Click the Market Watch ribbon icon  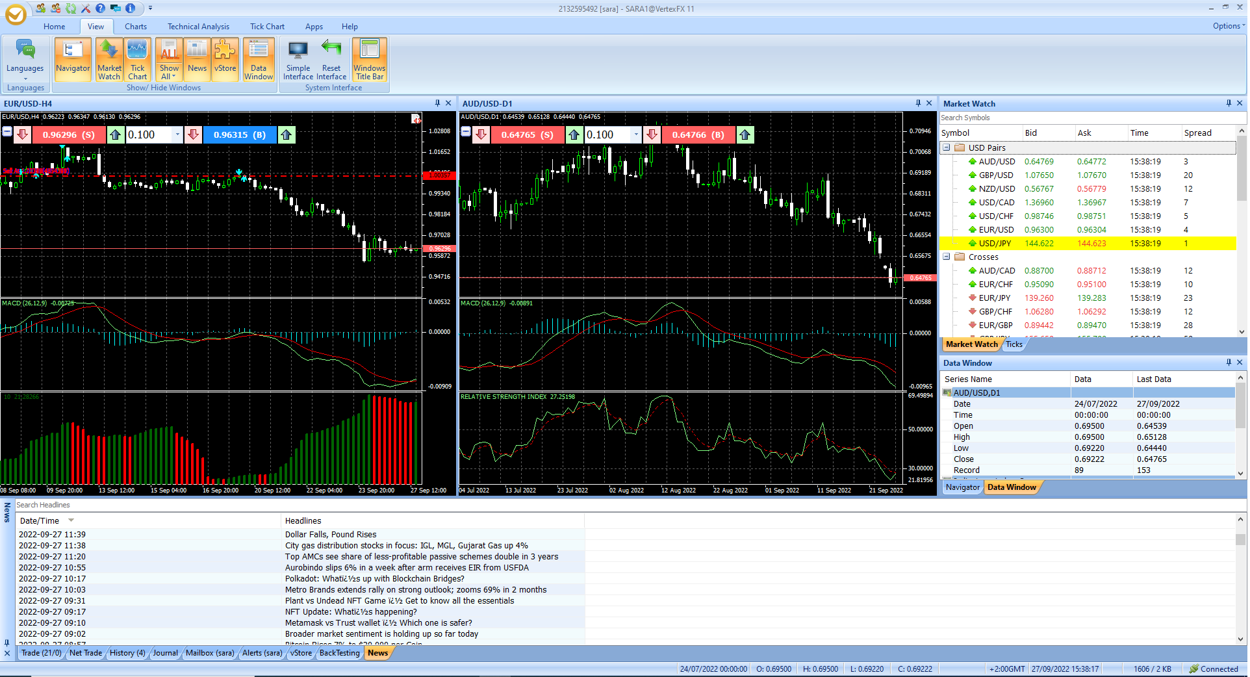109,58
